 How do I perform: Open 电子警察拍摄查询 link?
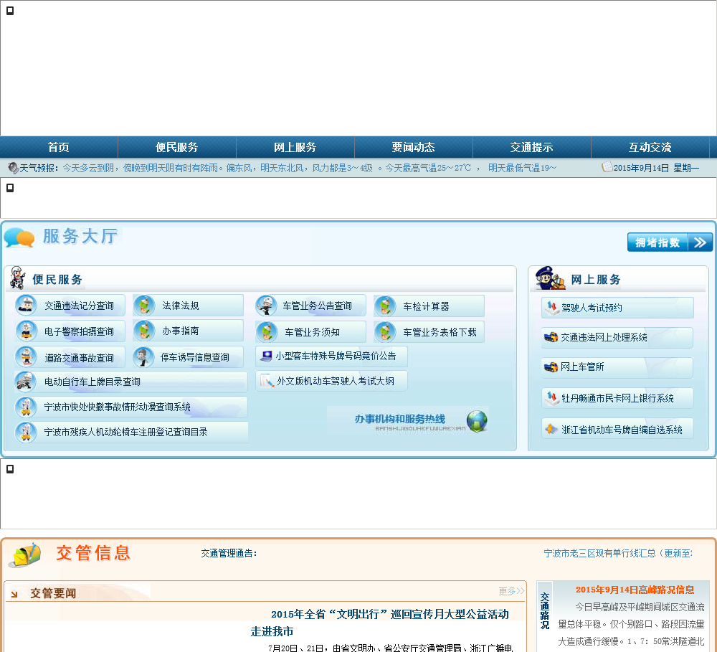pyautogui.click(x=79, y=331)
